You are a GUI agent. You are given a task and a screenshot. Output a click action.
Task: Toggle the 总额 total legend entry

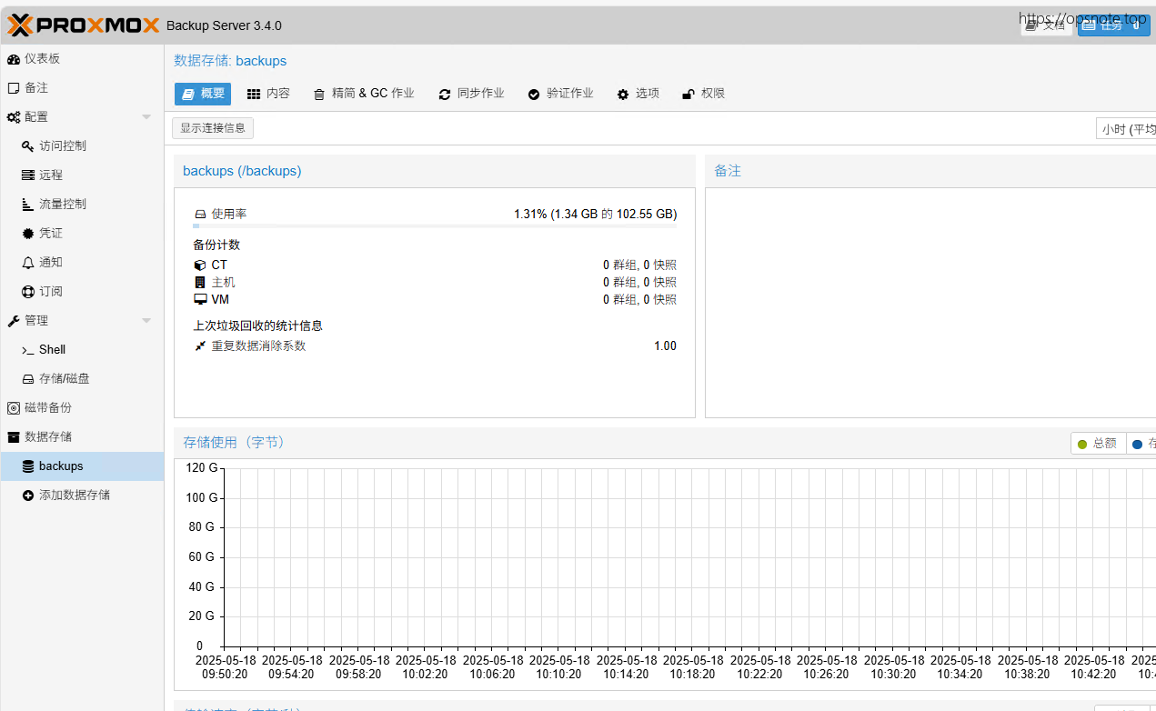click(1098, 444)
